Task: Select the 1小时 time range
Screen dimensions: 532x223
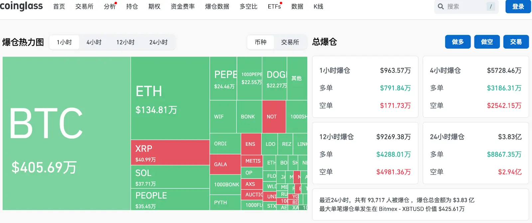Action: [64, 42]
